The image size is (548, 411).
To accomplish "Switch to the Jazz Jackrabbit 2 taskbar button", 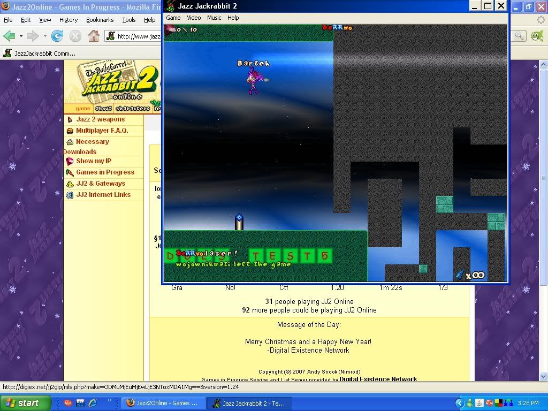I will coord(249,403).
